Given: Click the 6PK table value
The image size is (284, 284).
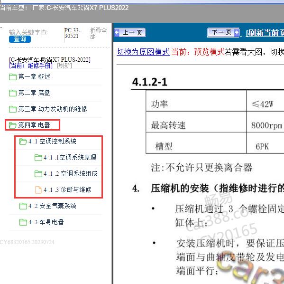Looking at the screenshot, I should point(262,147).
